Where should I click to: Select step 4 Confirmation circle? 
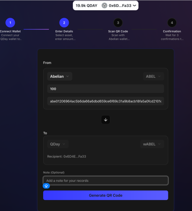(172, 23)
